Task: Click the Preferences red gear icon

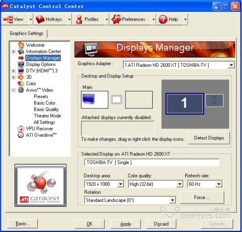Action: click(116, 19)
